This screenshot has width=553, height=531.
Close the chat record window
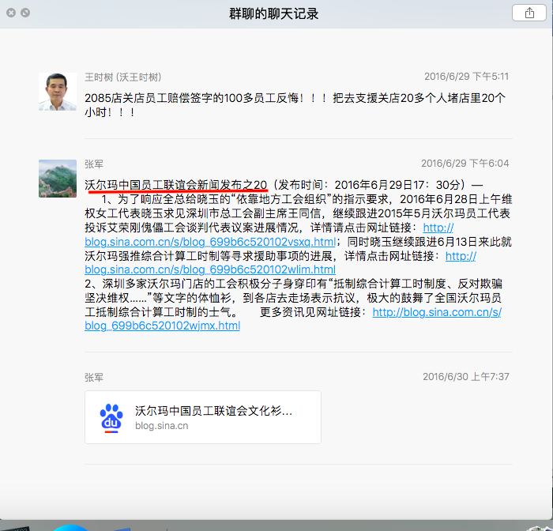coord(11,13)
